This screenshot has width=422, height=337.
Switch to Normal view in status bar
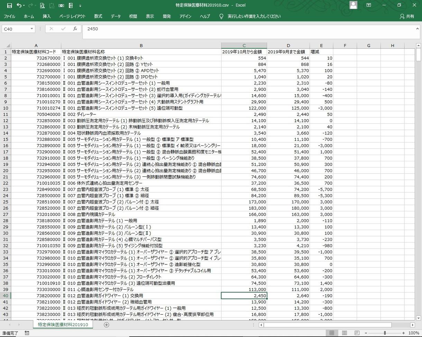(x=332, y=333)
